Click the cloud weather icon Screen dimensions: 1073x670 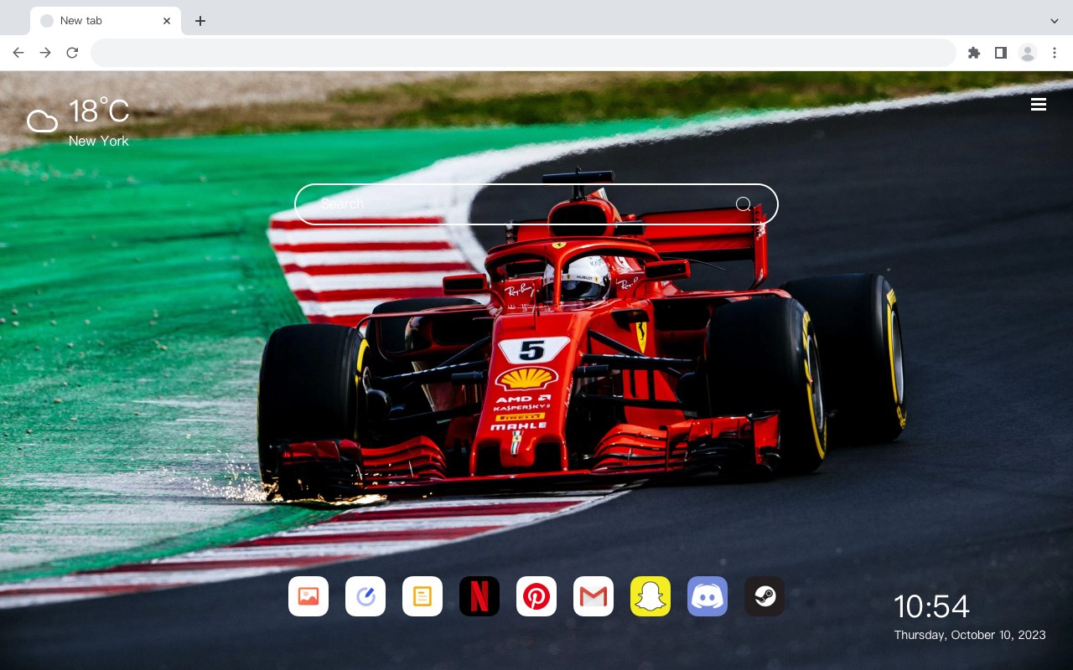42,122
